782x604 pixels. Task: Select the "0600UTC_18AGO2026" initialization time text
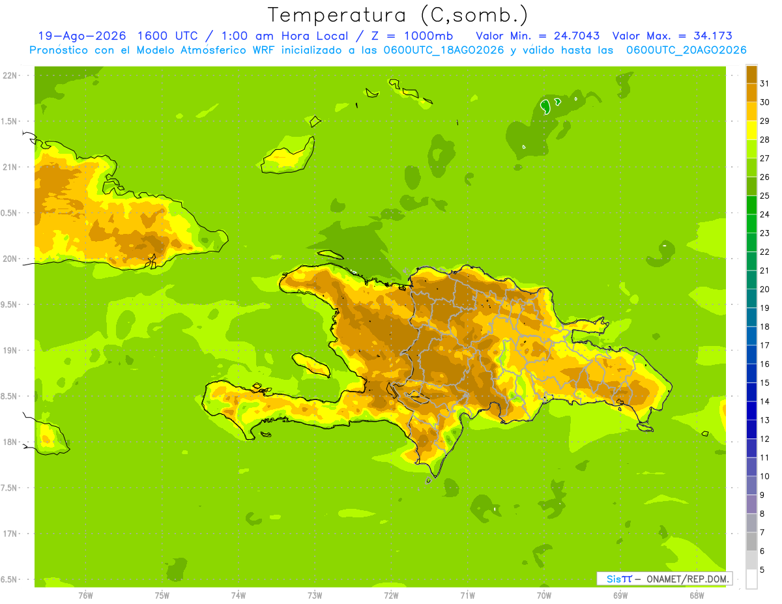(x=442, y=50)
